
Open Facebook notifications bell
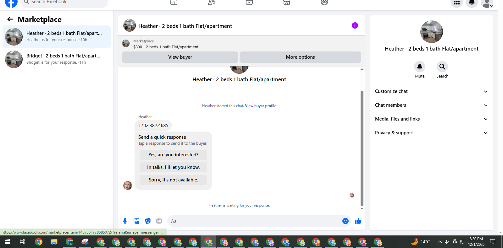click(472, 3)
